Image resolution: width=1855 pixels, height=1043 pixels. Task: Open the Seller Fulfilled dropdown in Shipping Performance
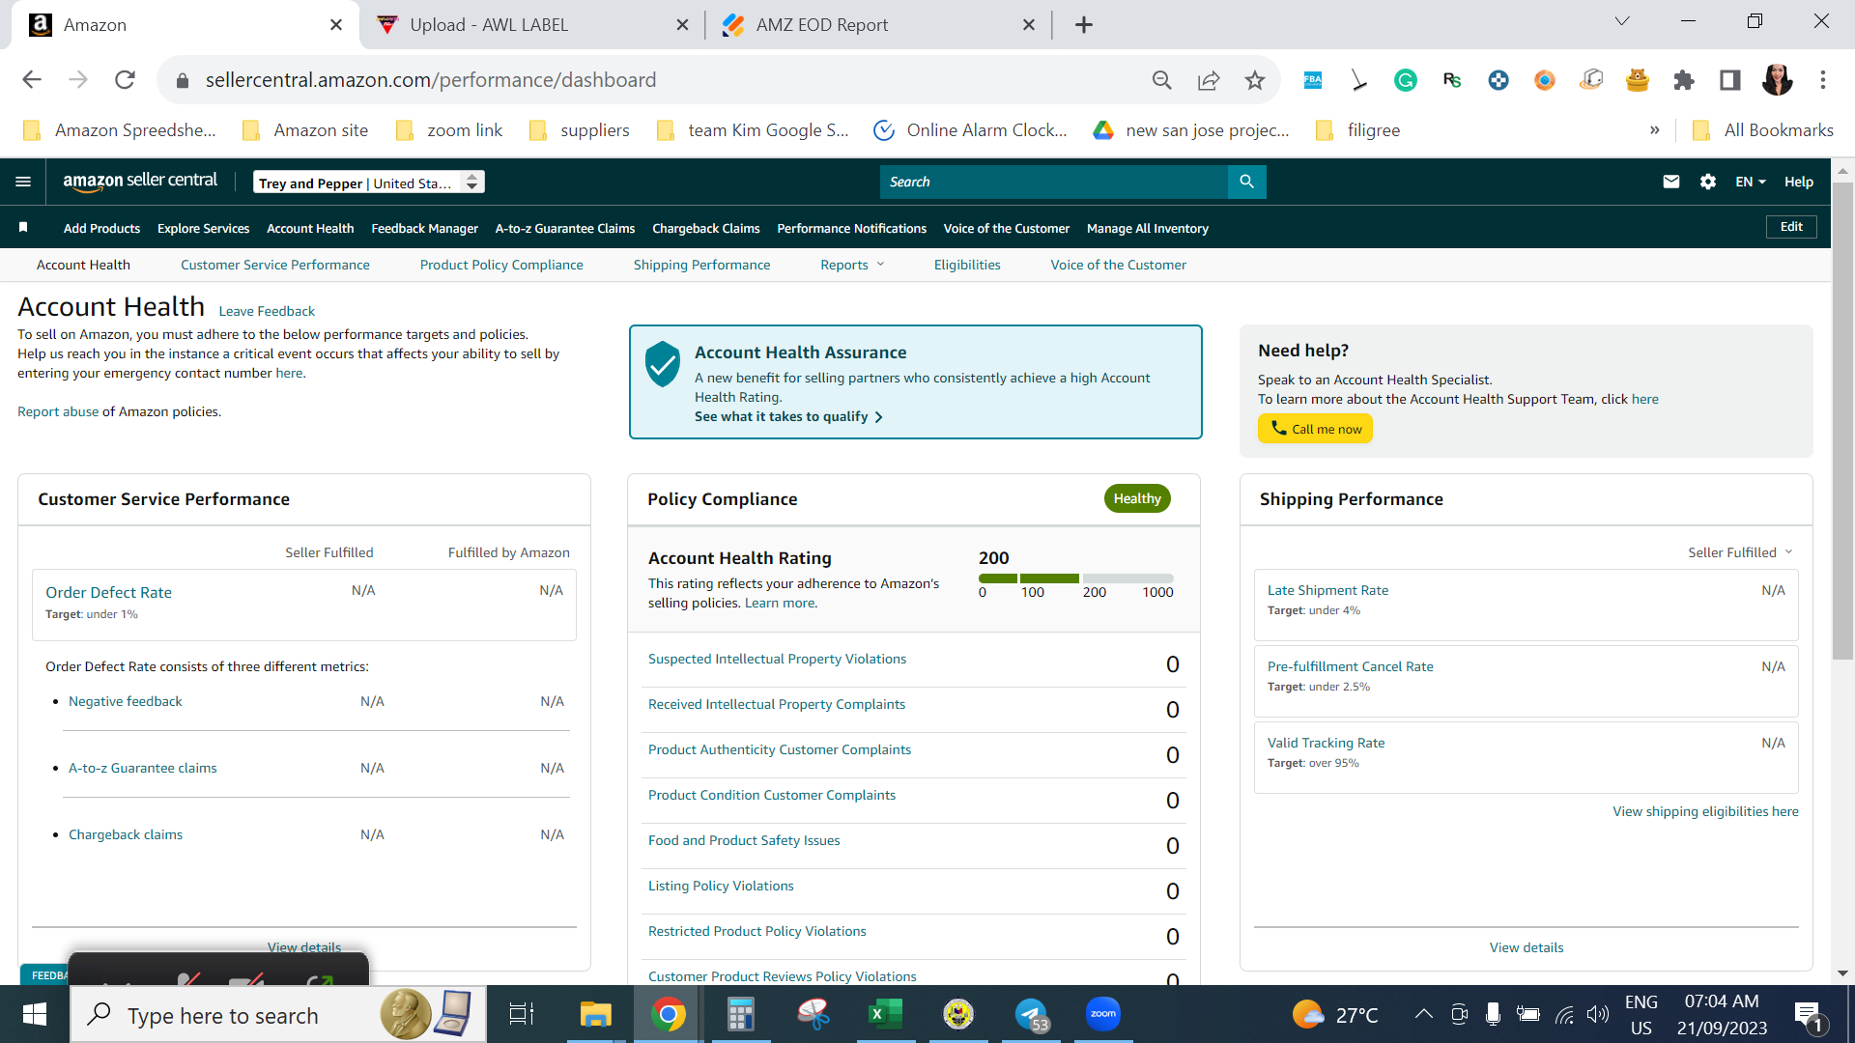coord(1740,552)
